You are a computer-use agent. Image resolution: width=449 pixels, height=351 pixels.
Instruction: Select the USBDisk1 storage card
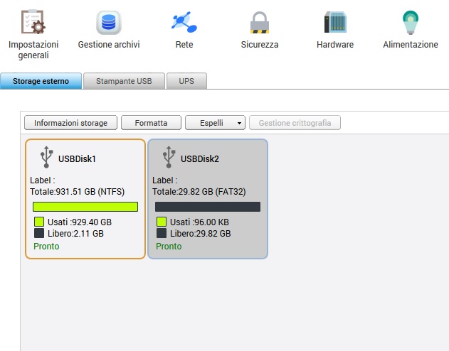(85, 198)
